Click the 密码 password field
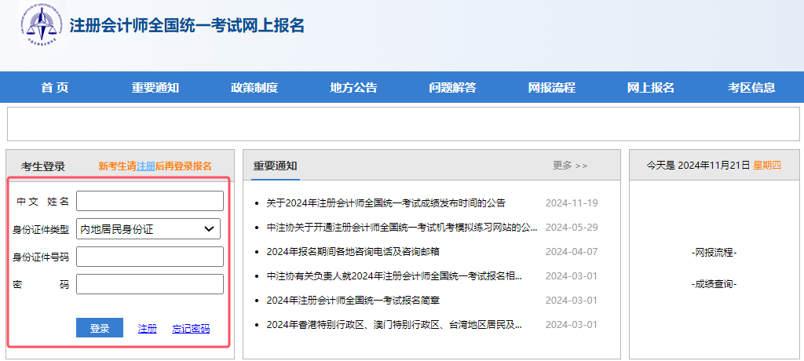The image size is (804, 361). click(149, 284)
